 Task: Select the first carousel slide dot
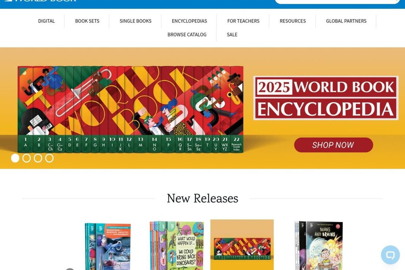[x=15, y=158]
